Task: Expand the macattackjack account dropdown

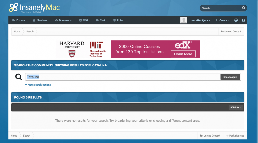Action: (x=200, y=20)
